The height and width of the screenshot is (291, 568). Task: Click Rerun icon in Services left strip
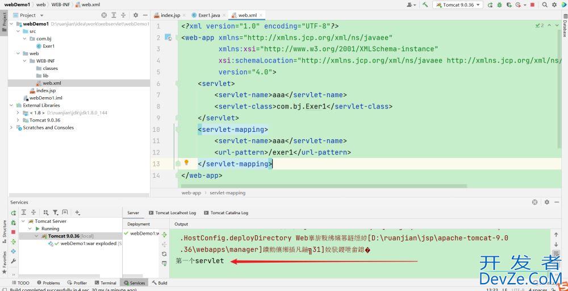(x=14, y=213)
